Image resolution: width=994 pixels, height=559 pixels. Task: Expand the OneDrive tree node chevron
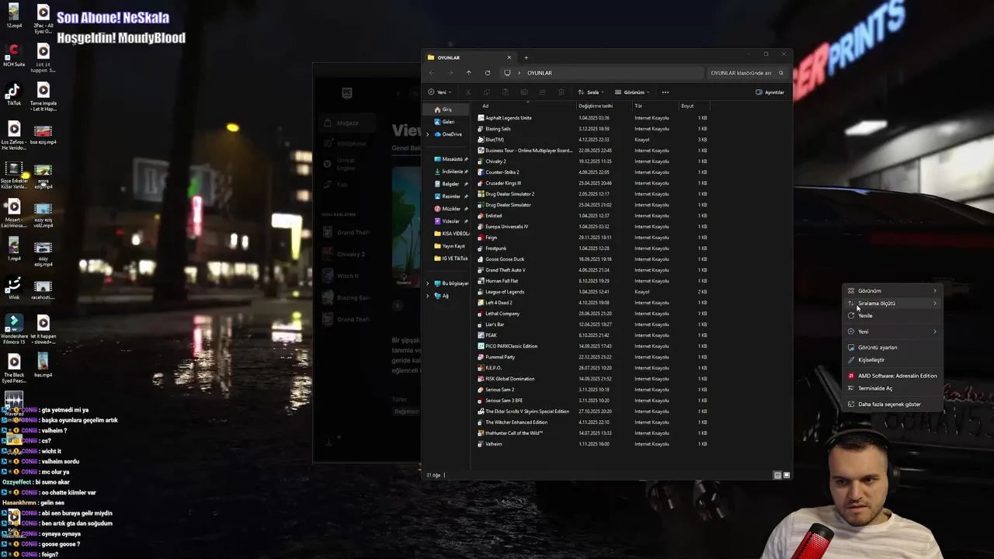click(427, 134)
